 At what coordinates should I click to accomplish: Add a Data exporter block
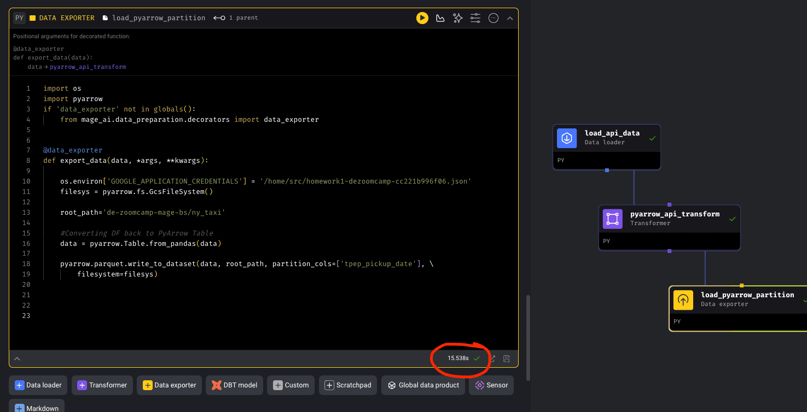(170, 385)
